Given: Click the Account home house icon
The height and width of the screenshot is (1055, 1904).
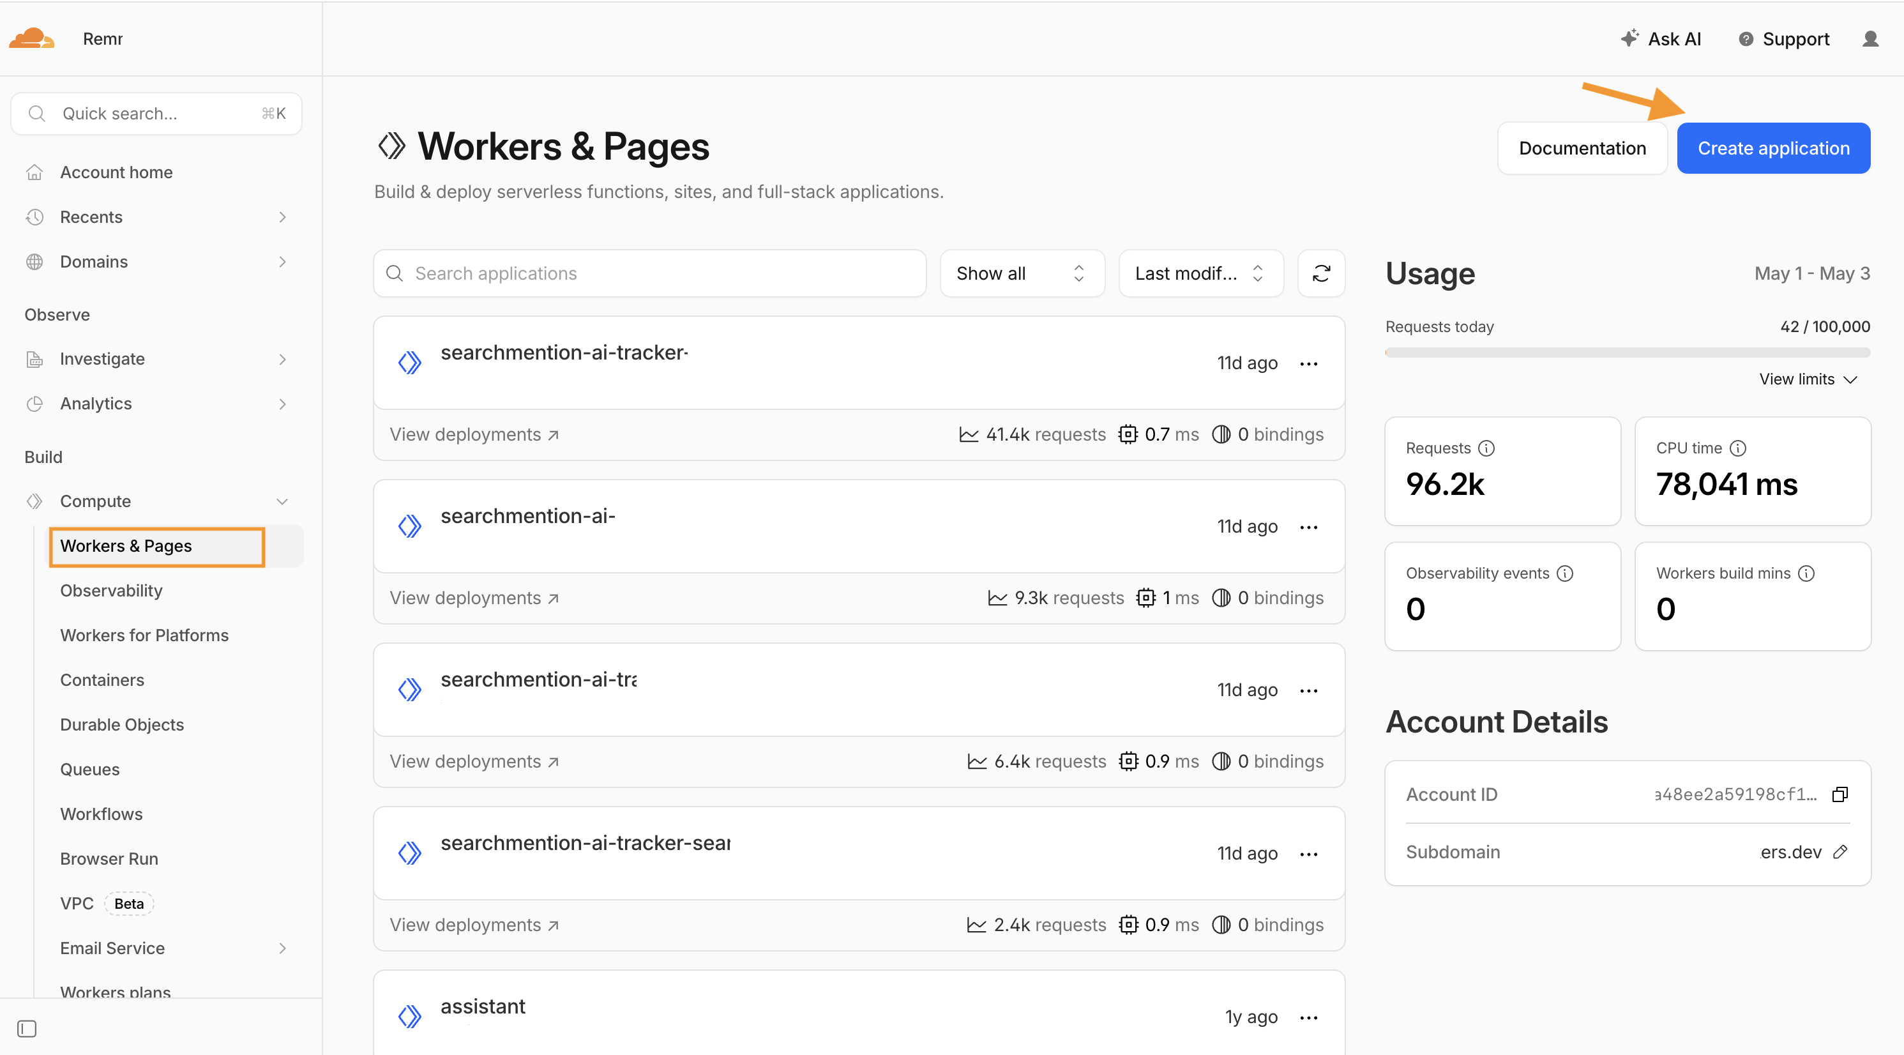Looking at the screenshot, I should point(34,172).
